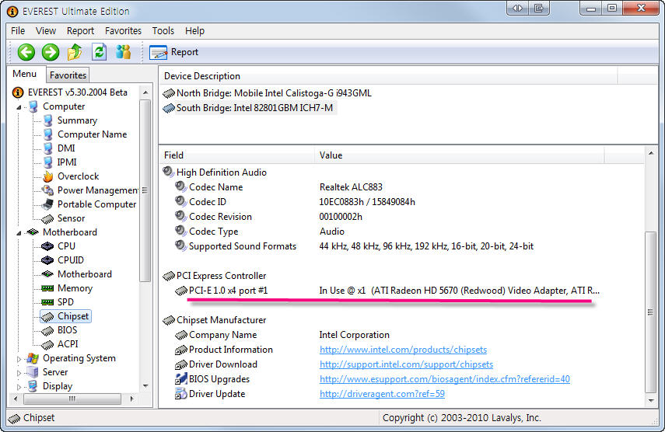
Task: Click the up-level folder arrow icon
Action: 75,52
